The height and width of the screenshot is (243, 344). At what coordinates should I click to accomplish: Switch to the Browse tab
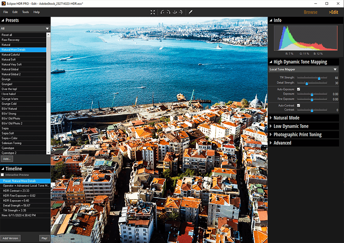(310, 12)
